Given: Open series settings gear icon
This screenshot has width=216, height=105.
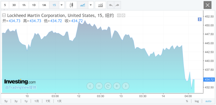Looking at the screenshot, I should (123, 16).
